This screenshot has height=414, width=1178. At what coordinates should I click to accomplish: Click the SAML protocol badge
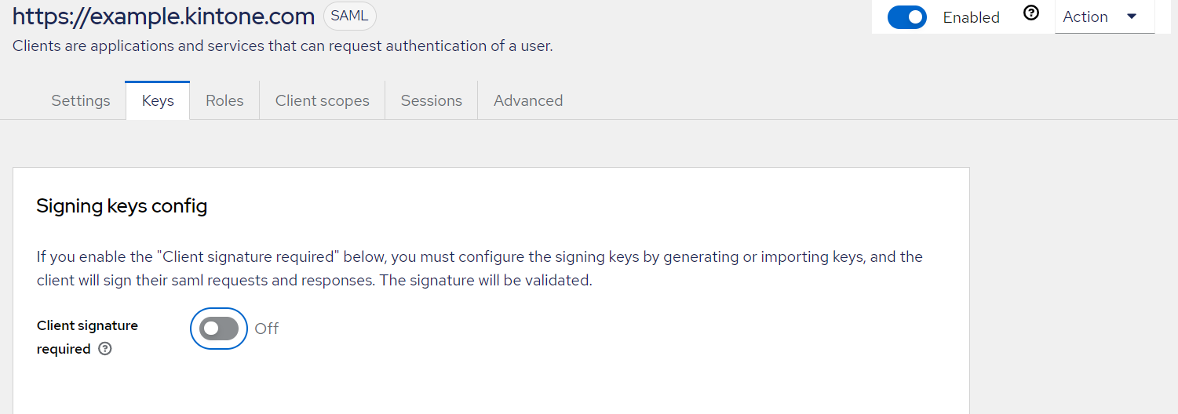coord(349,16)
